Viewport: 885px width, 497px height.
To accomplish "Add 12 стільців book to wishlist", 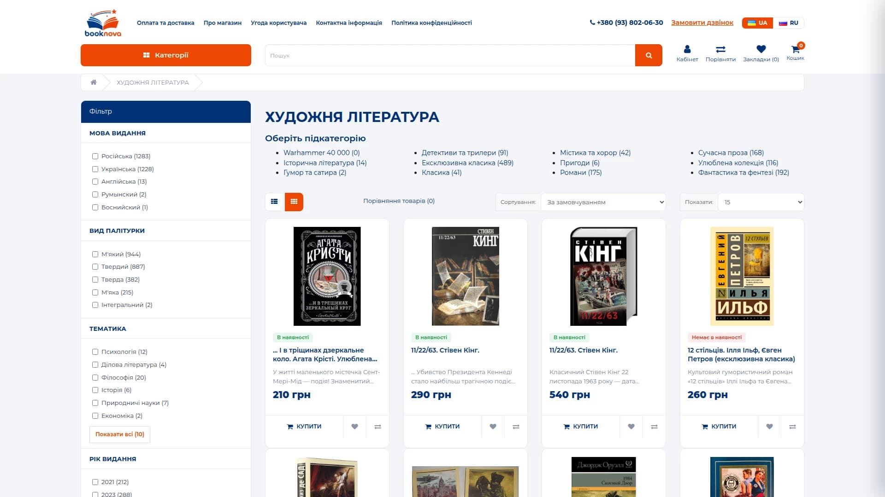I will point(769,427).
